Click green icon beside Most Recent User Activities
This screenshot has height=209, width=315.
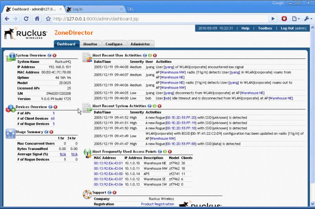pyautogui.click(x=150, y=55)
